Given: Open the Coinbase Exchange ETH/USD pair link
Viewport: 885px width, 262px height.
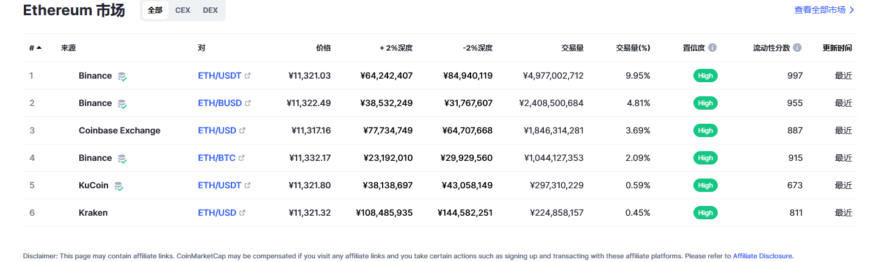Looking at the screenshot, I should 217,130.
